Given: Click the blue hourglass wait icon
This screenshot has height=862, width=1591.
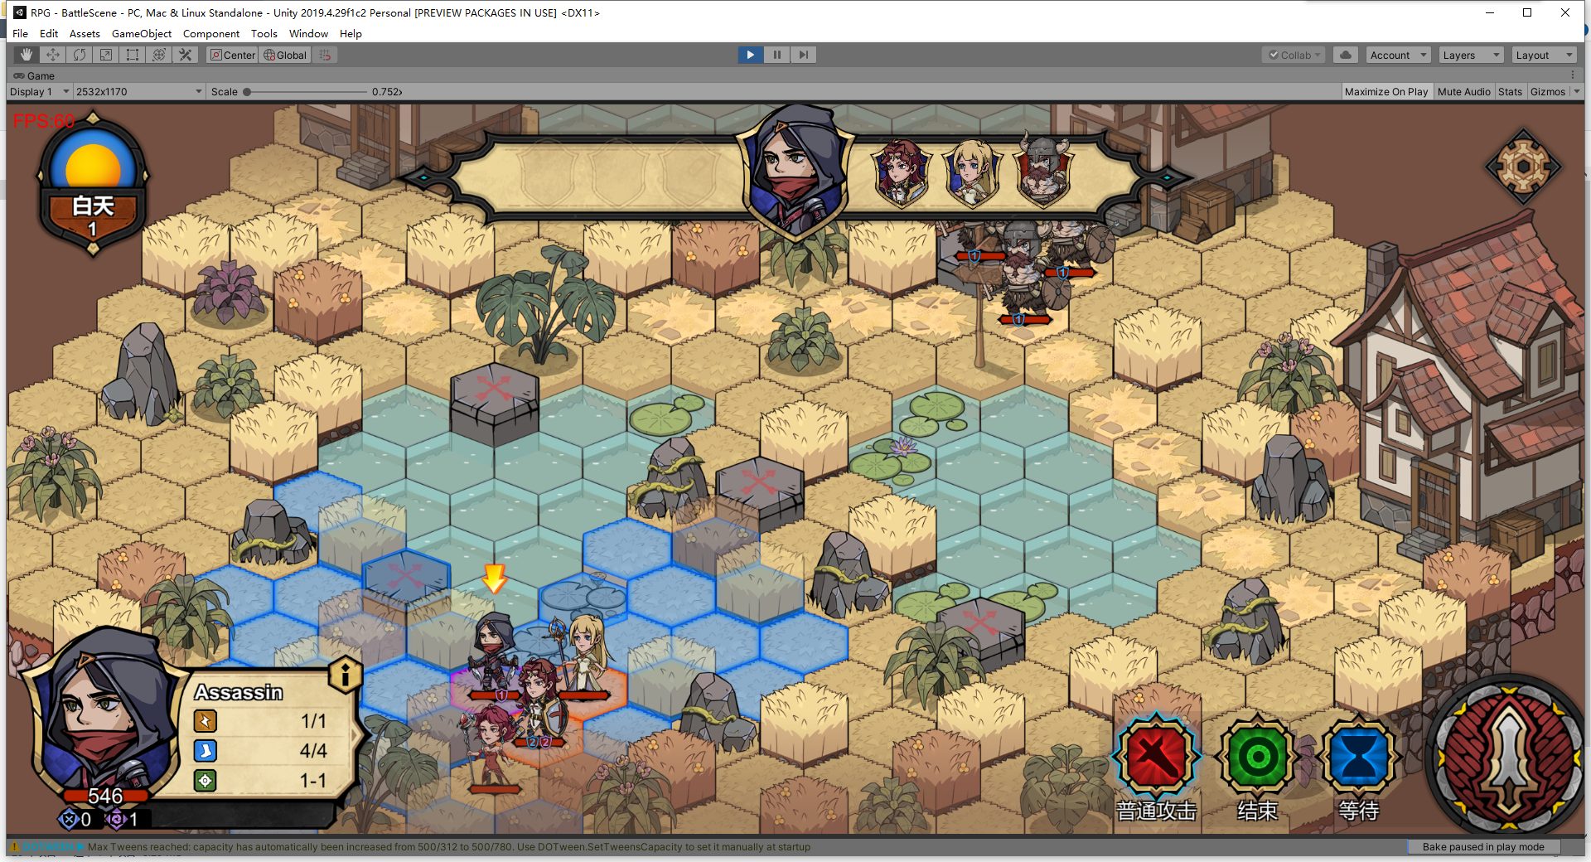Looking at the screenshot, I should pos(1359,757).
